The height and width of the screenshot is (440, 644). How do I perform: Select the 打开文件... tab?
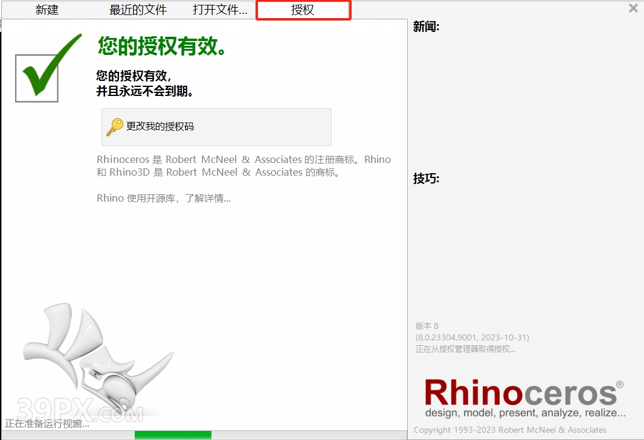coord(220,10)
